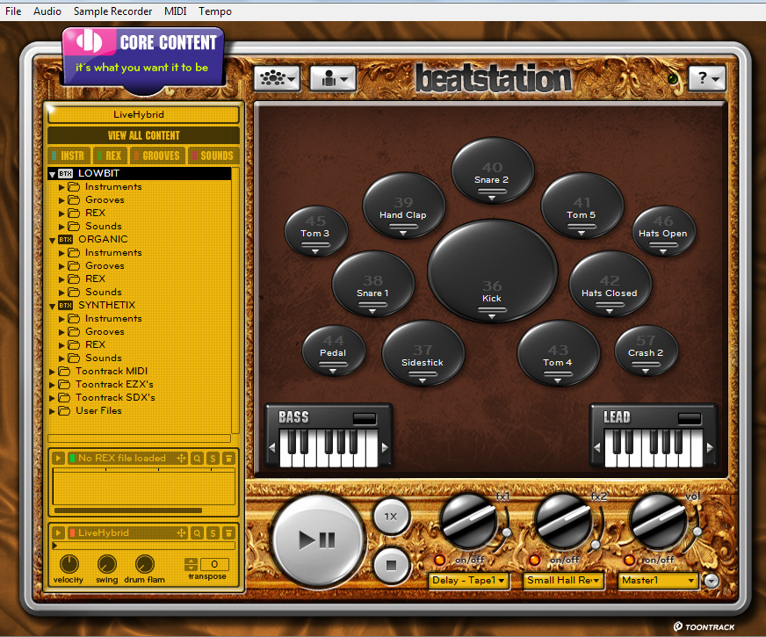
Task: Hit the Snare 1 pad 38
Action: (373, 283)
